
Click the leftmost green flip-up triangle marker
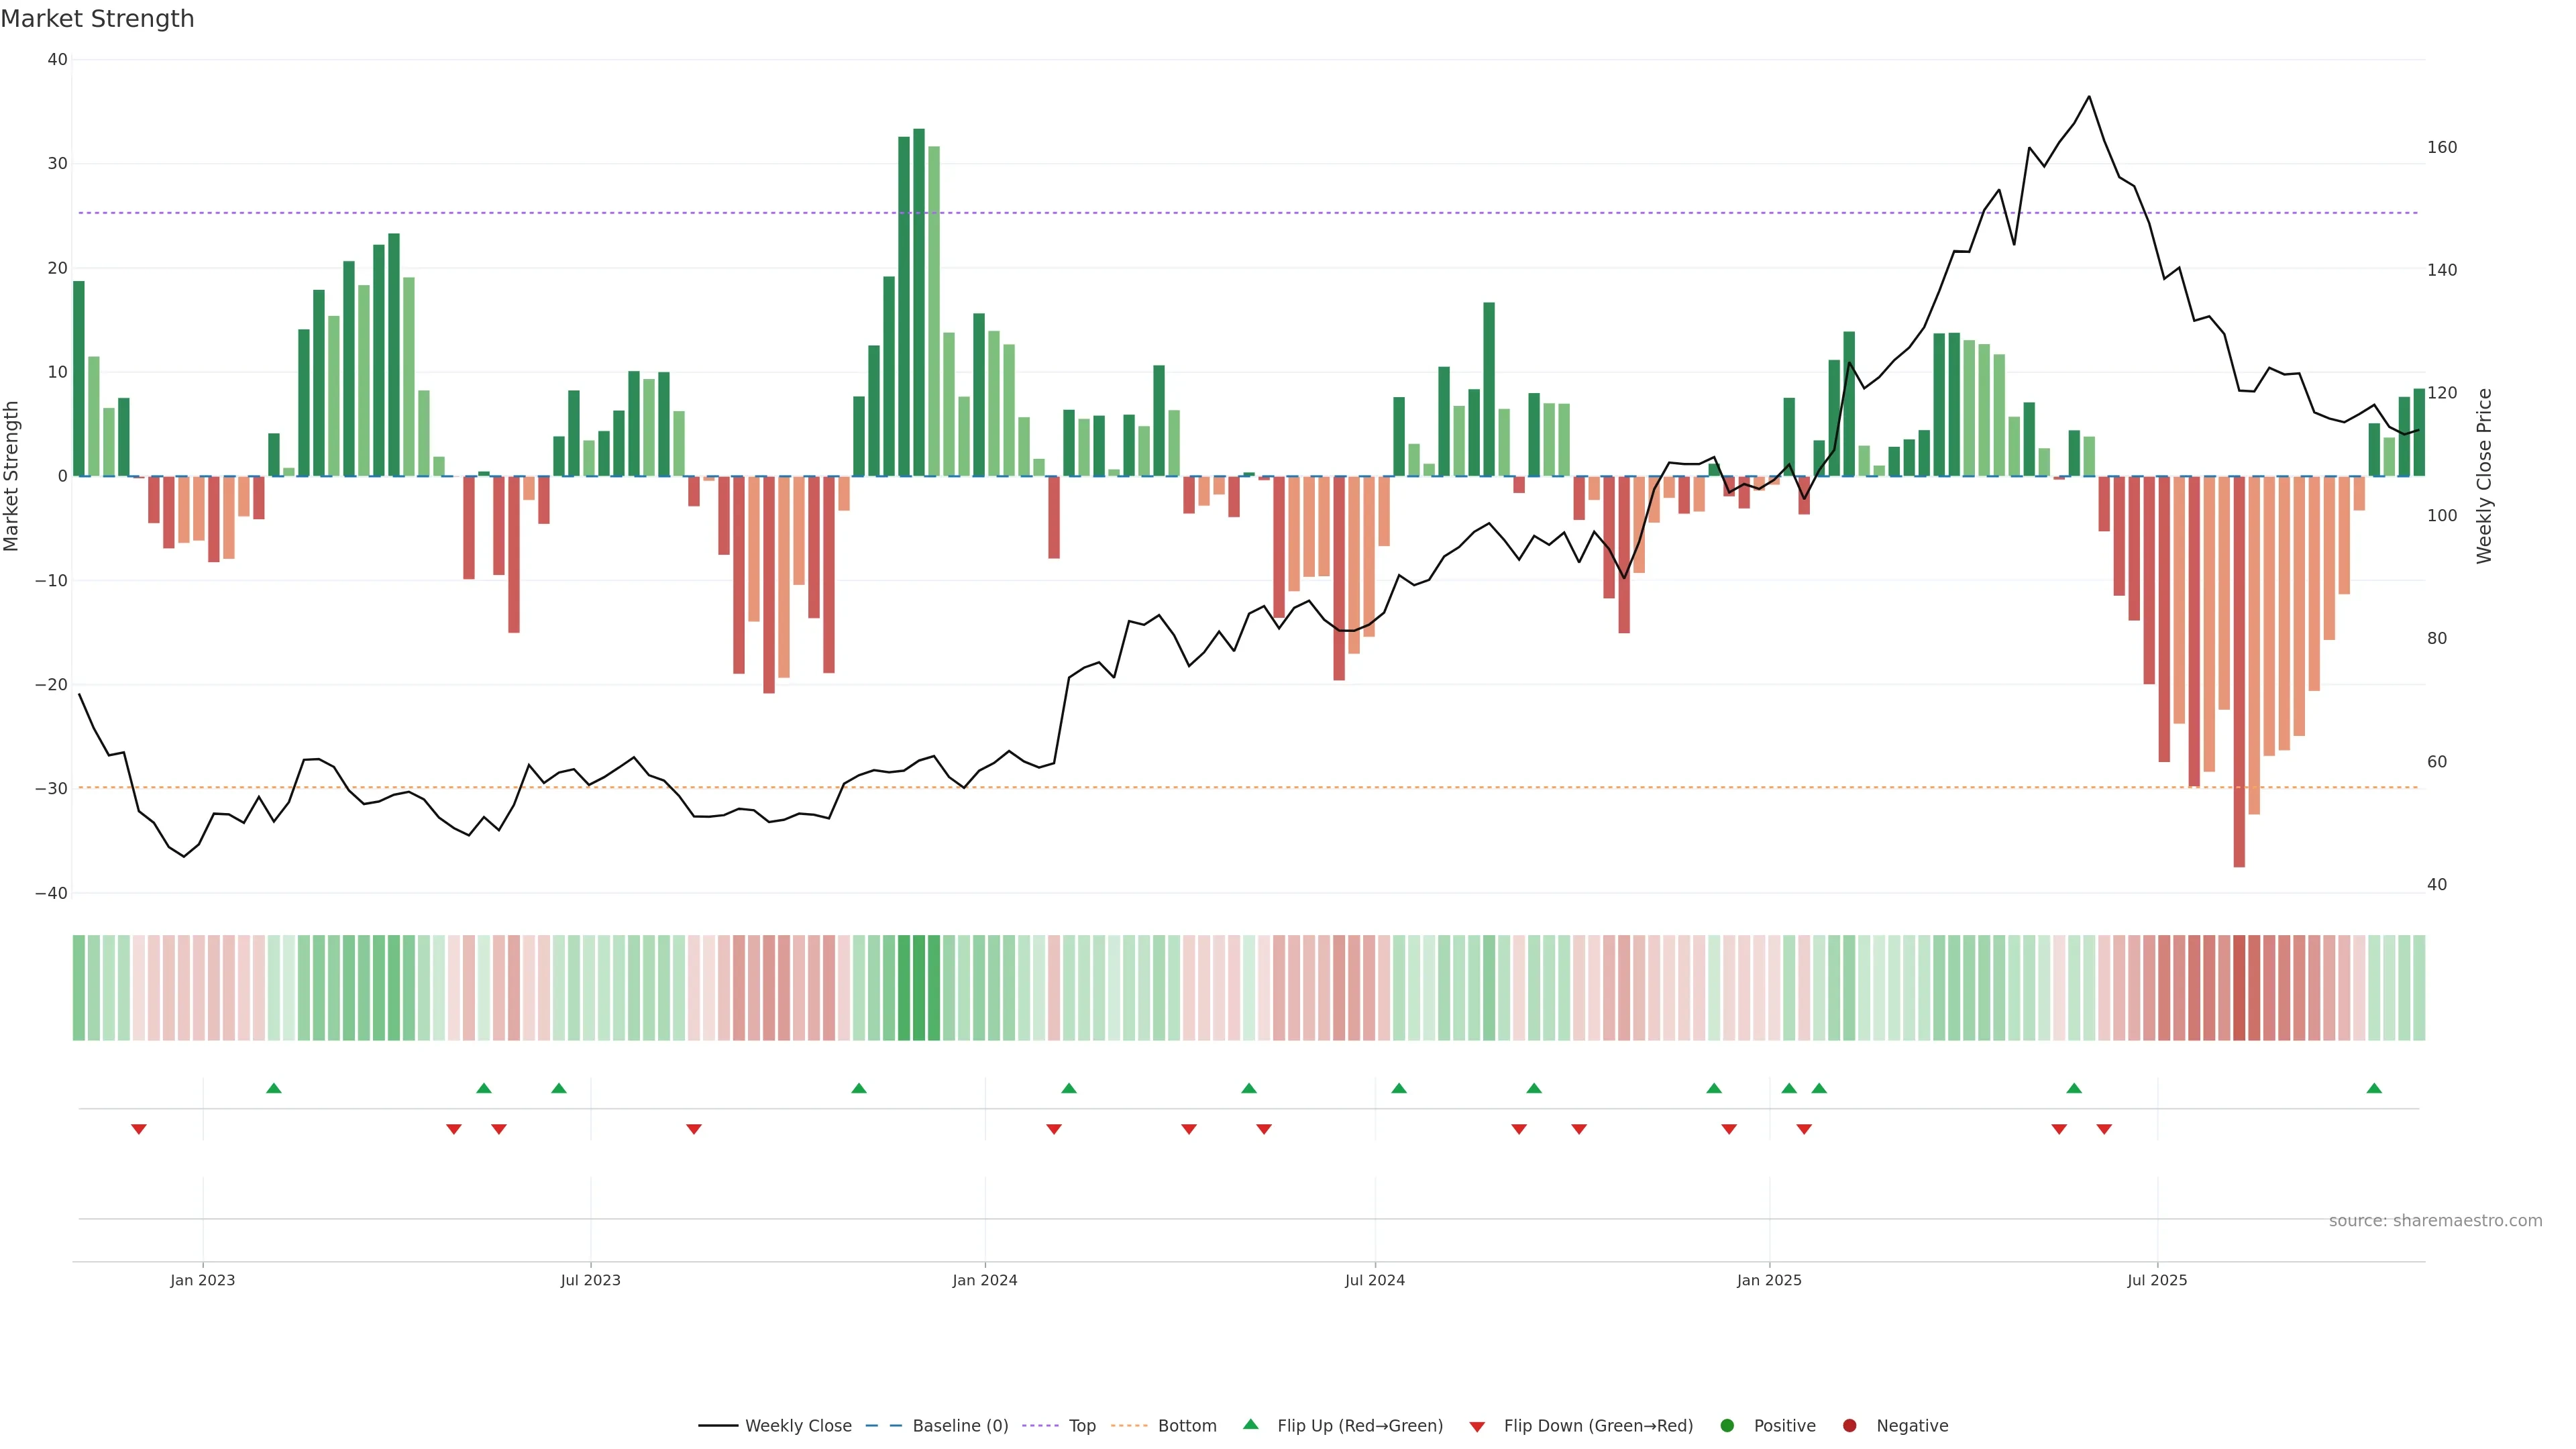point(274,1088)
